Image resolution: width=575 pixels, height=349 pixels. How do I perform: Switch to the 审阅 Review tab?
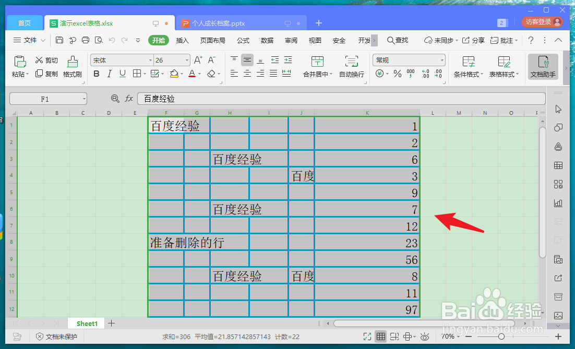[x=291, y=40]
